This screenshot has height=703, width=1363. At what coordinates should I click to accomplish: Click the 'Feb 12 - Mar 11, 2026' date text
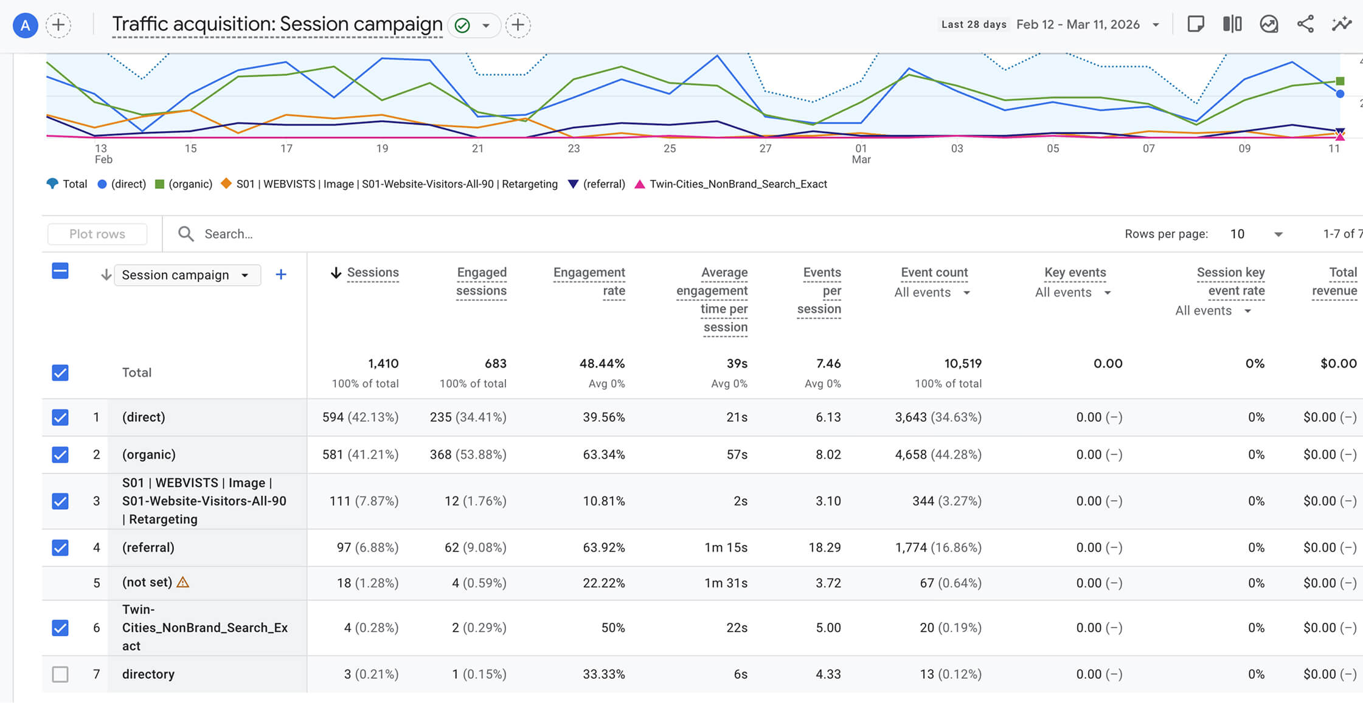1078,24
